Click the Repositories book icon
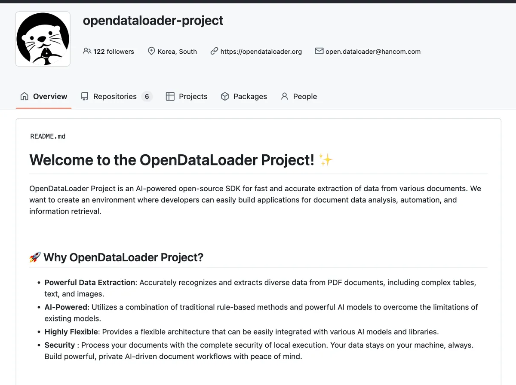 (x=85, y=96)
